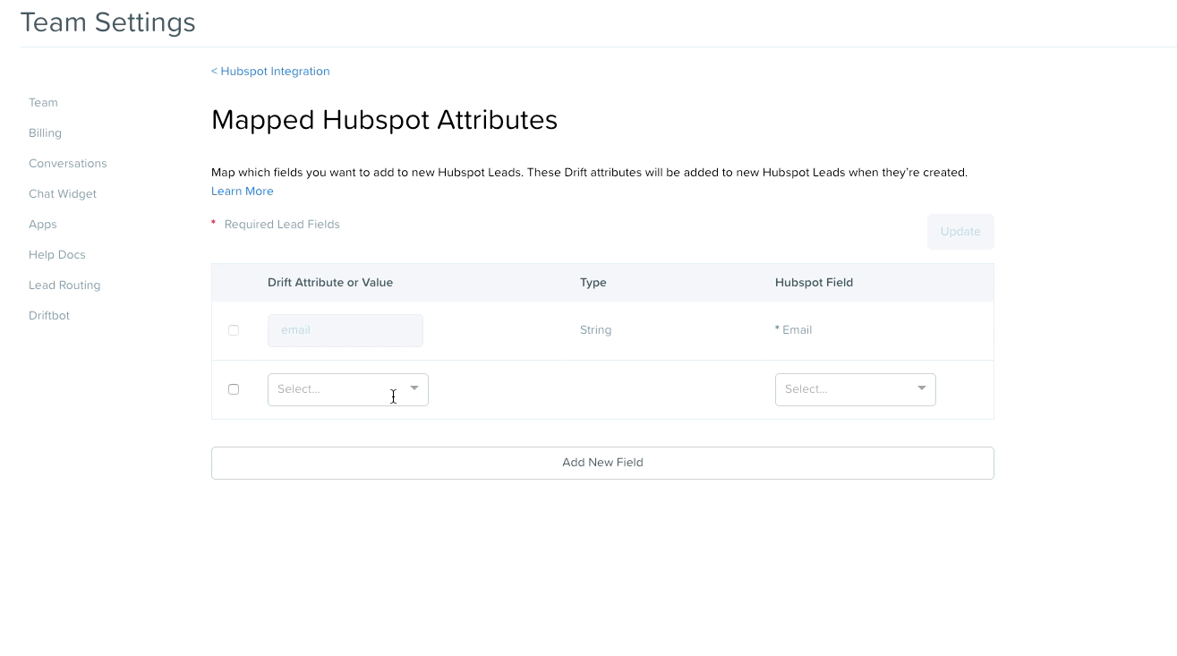Click the disabled email input field
This screenshot has height=656, width=1177.
pos(345,330)
